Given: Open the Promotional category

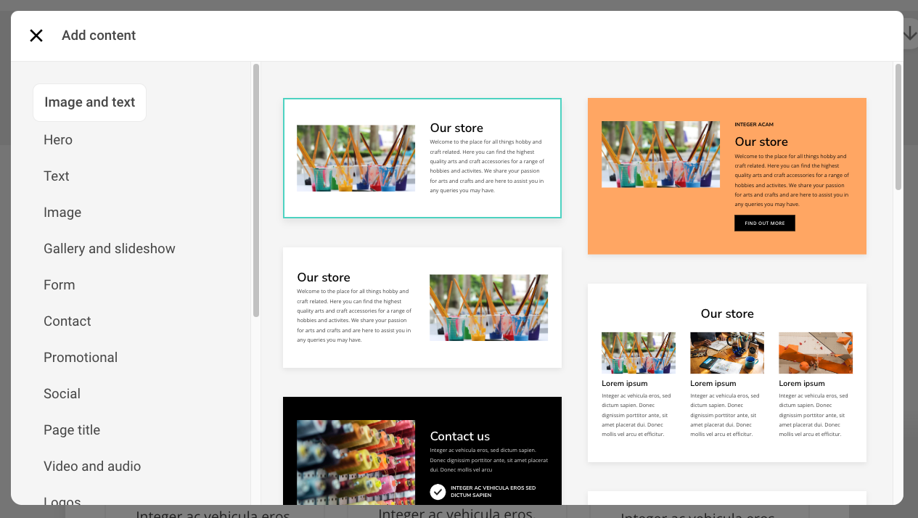Looking at the screenshot, I should point(81,358).
